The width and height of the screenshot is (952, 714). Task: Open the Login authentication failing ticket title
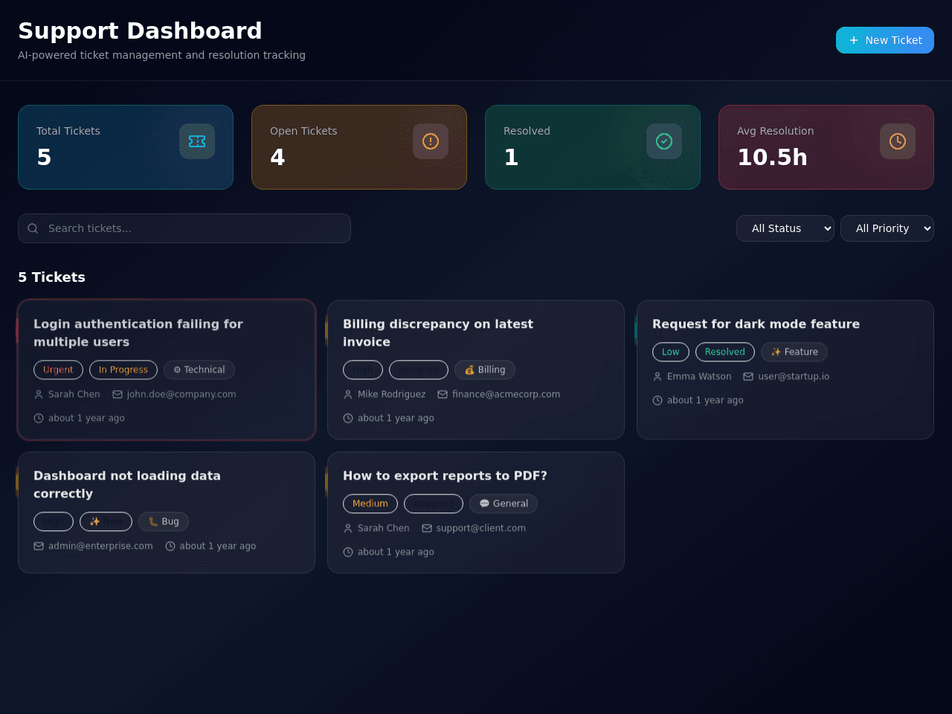(138, 333)
